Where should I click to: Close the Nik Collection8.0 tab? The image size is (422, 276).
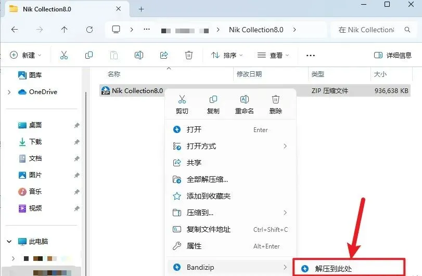tap(118, 9)
